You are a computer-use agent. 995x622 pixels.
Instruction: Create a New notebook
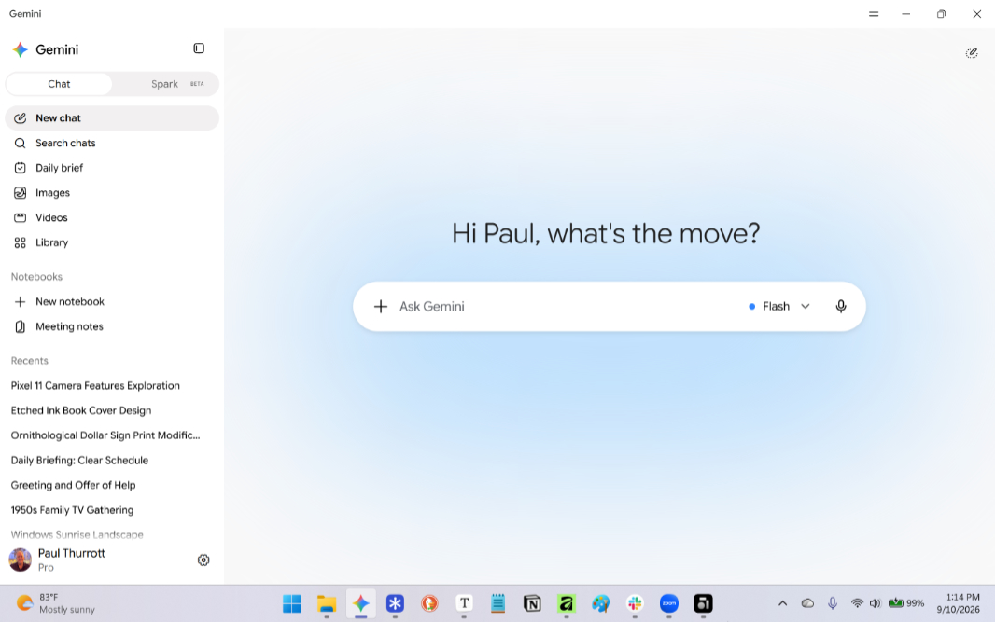coord(112,302)
